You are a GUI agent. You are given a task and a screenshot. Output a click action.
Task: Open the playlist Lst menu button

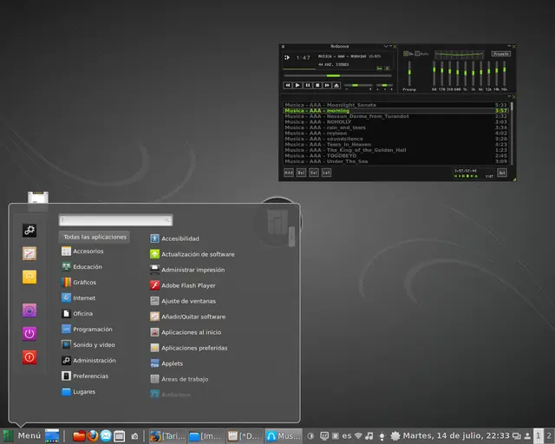click(326, 173)
